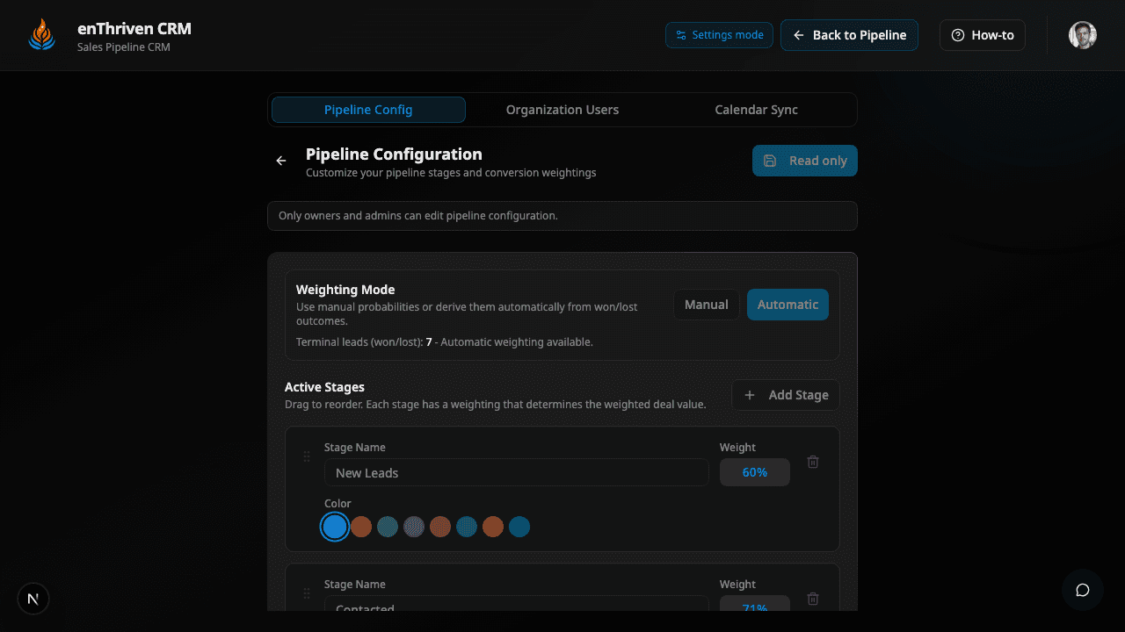Open the How-to help button
1125x632 pixels.
982,35
